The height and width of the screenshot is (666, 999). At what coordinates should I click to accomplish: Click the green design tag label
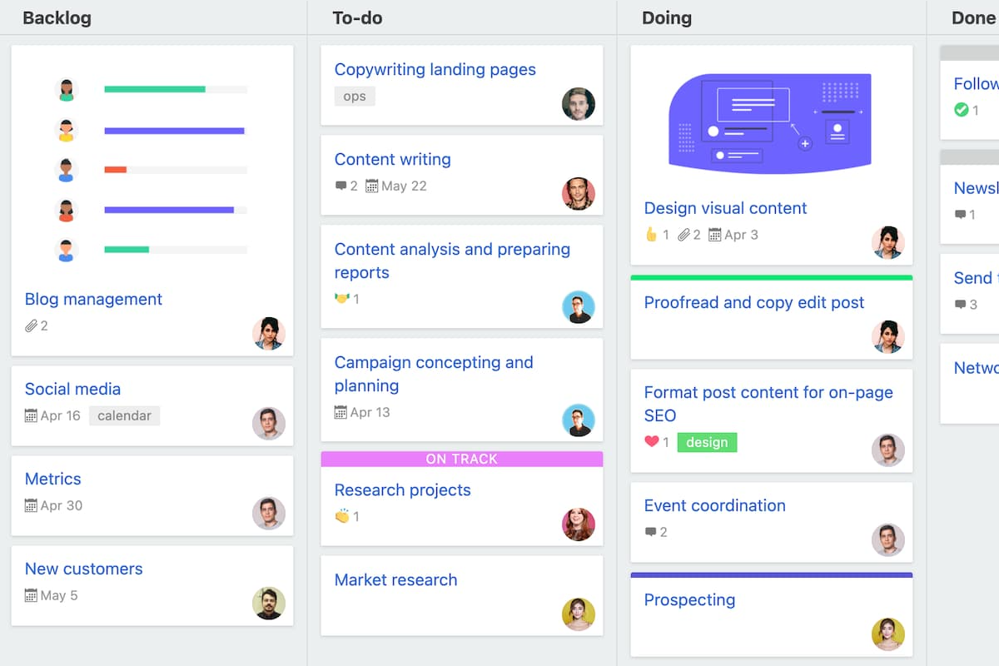(x=707, y=442)
